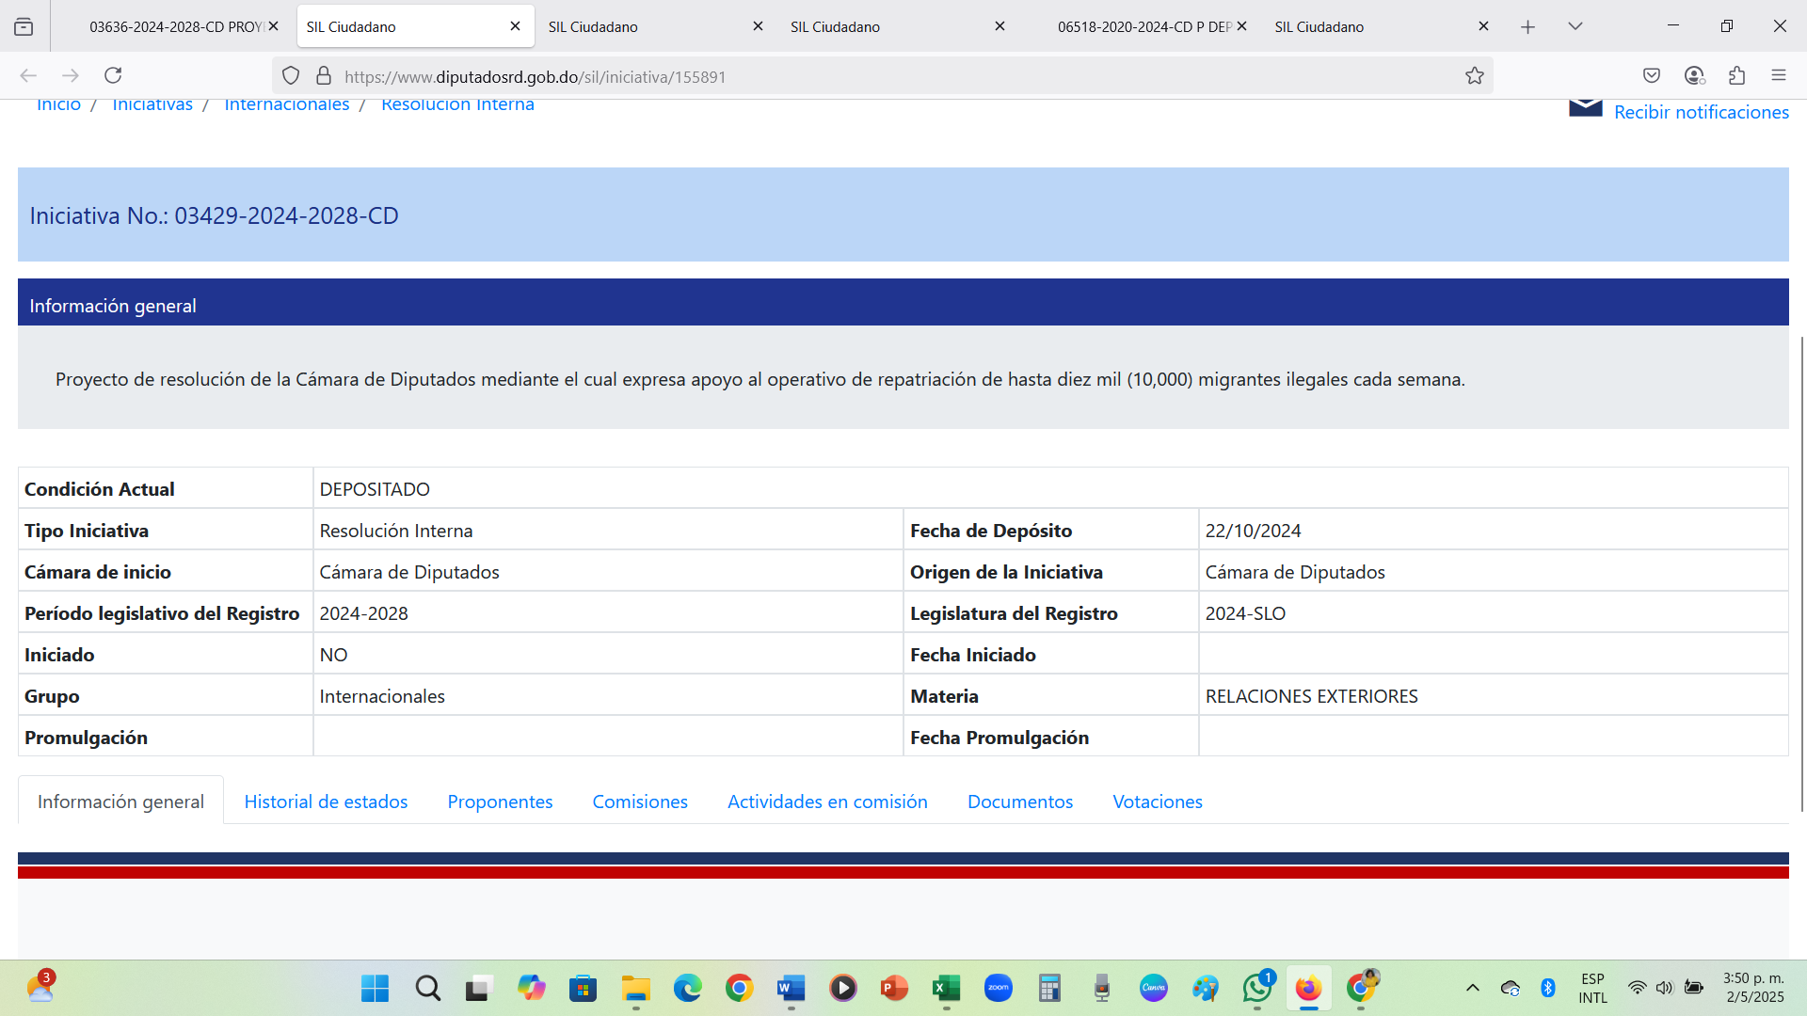This screenshot has width=1807, height=1016.
Task: Open WhatsApp from the taskbar
Action: coord(1257,988)
